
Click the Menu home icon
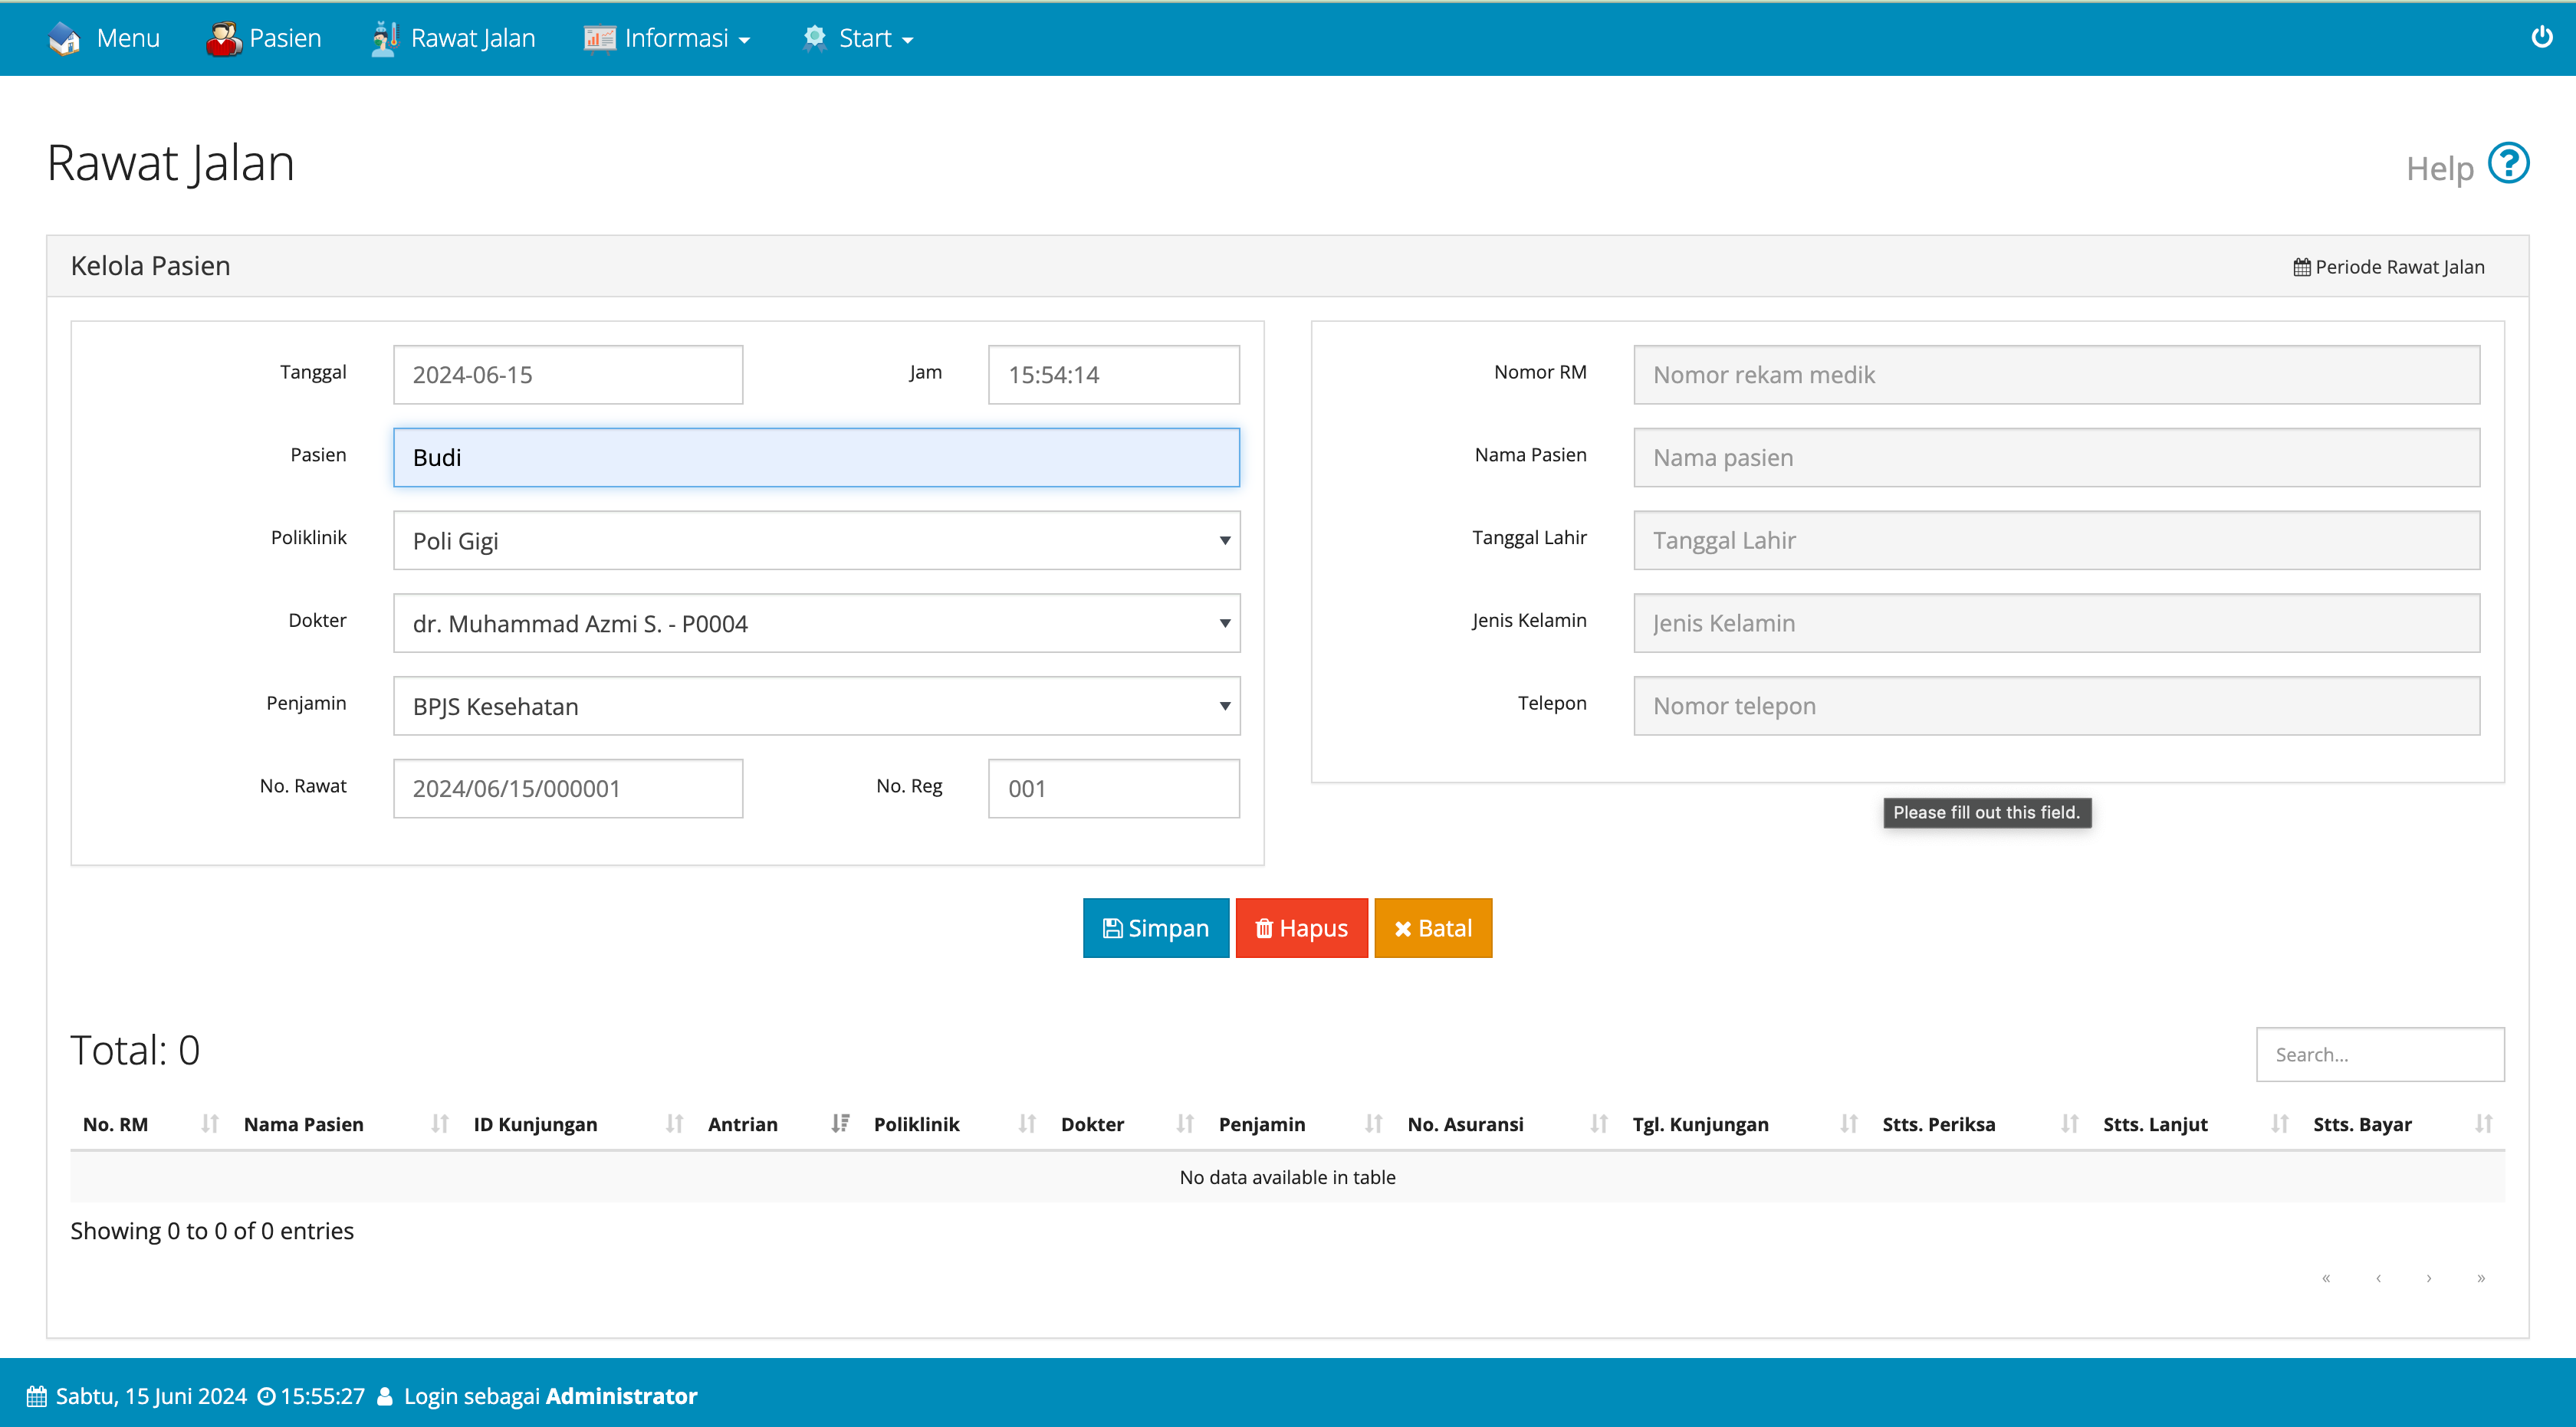pos(65,39)
